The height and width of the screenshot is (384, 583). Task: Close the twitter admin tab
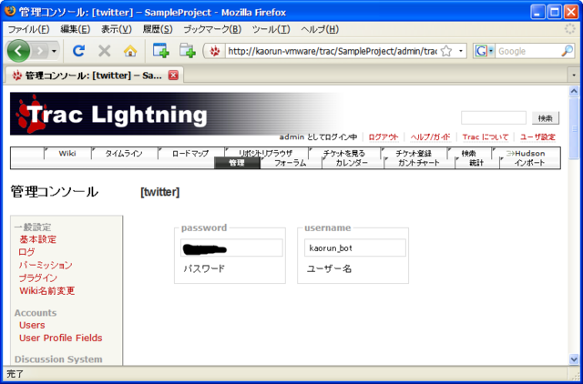point(173,75)
